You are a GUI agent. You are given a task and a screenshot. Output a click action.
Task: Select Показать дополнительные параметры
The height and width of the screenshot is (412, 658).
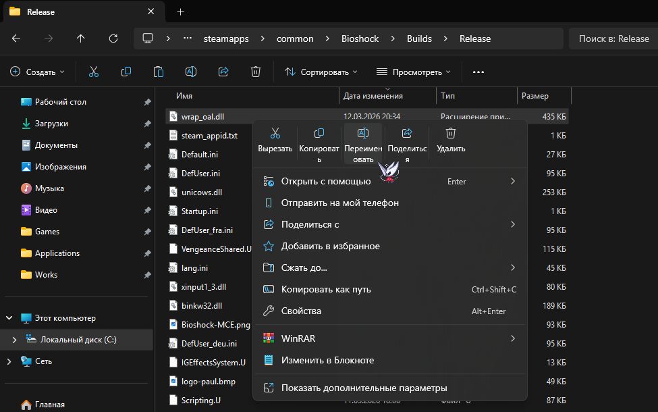coord(390,388)
